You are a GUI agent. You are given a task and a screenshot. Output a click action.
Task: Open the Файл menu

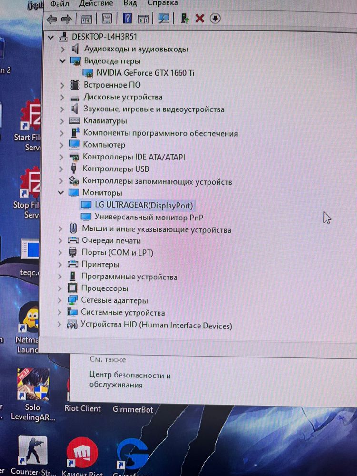pyautogui.click(x=59, y=4)
